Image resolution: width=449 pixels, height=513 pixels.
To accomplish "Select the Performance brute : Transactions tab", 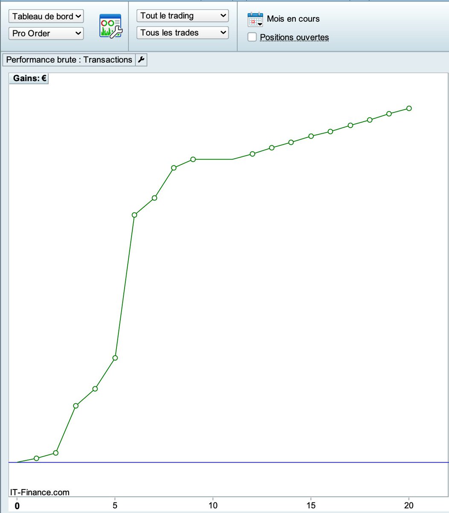I will [x=69, y=60].
